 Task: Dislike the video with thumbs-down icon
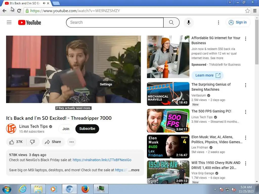tap(33, 142)
